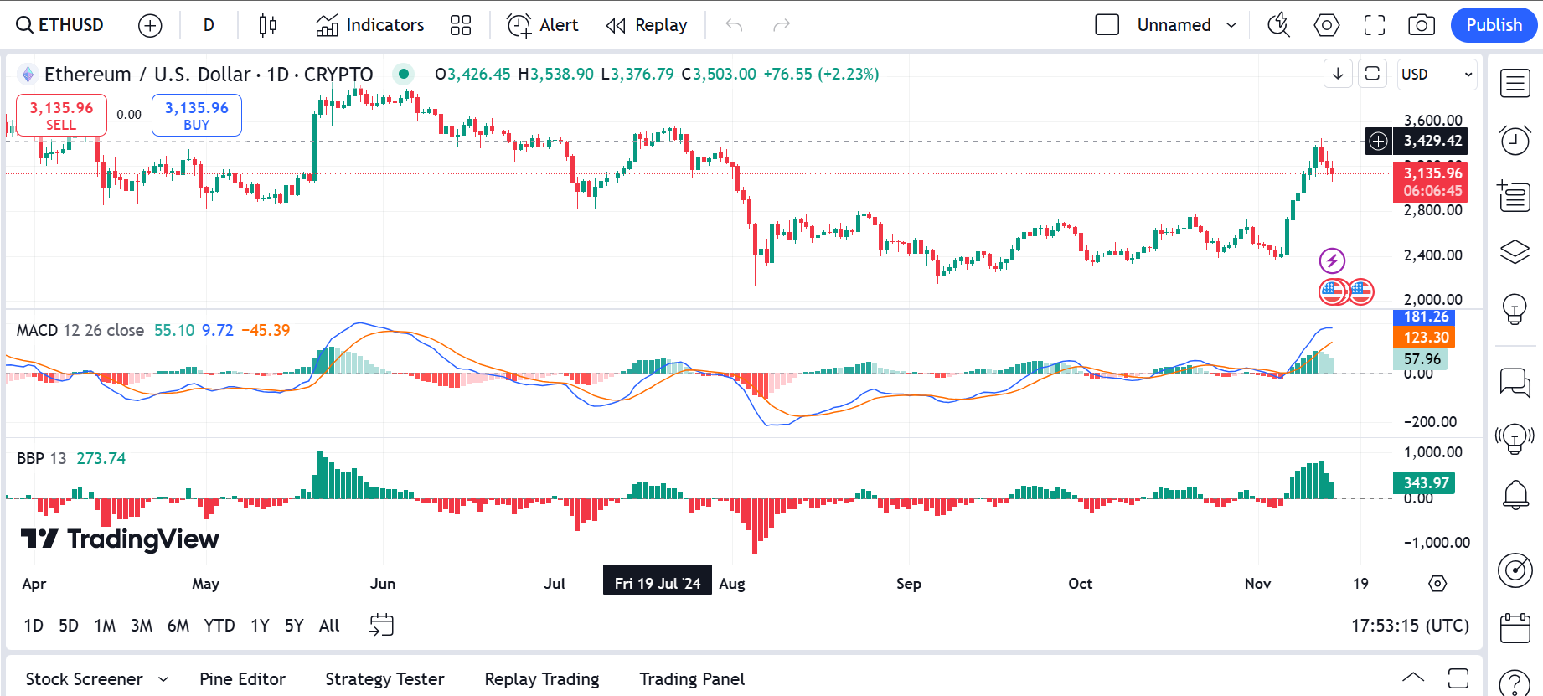Select the BBP 13 indicator label
This screenshot has height=696, width=1543.
pyautogui.click(x=41, y=458)
